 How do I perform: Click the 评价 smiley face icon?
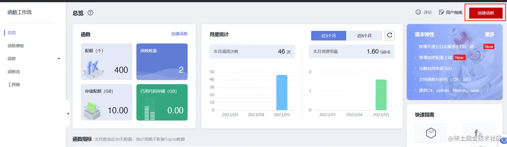point(418,12)
